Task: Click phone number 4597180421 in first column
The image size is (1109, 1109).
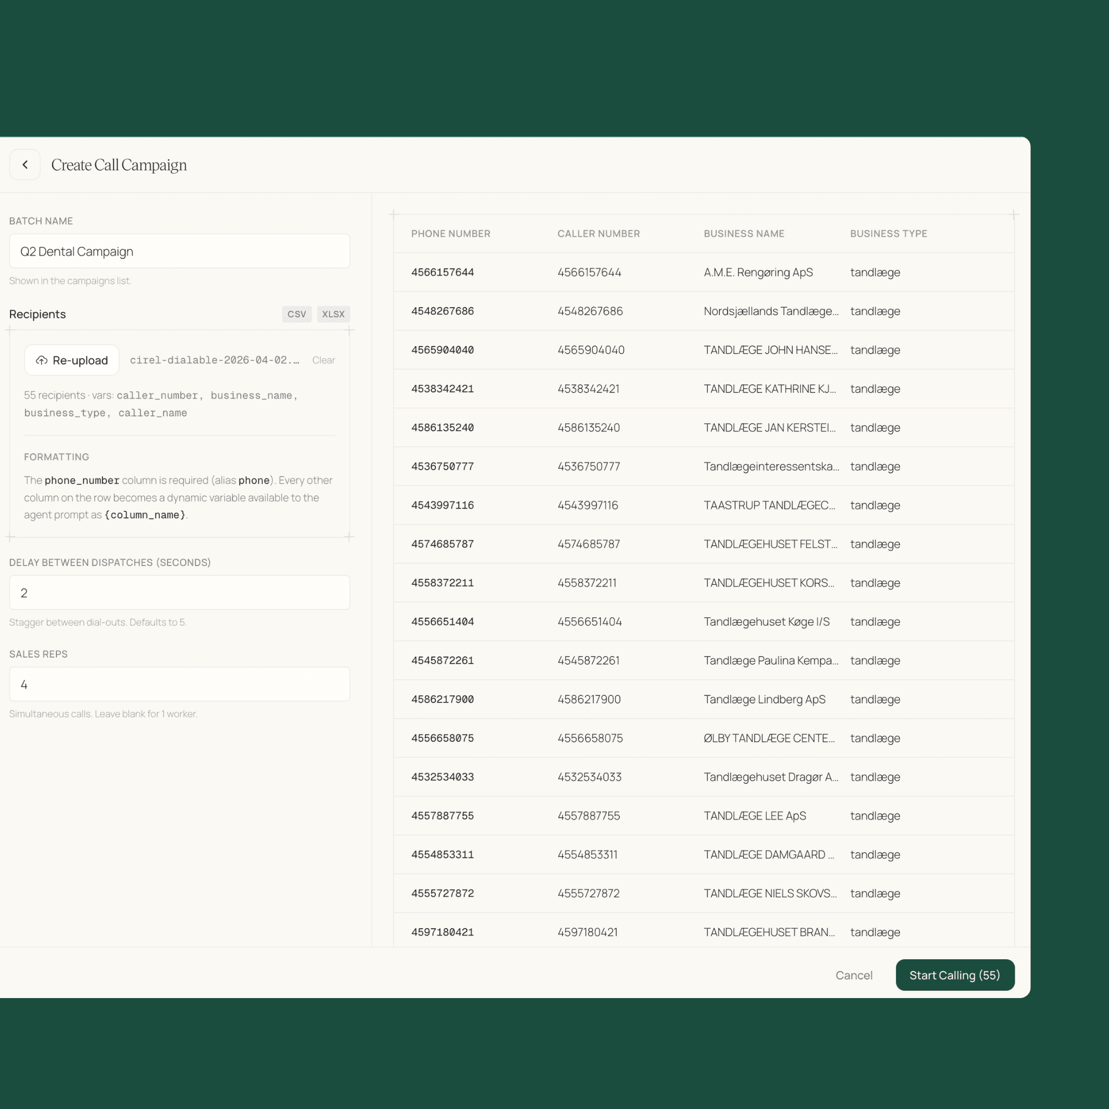Action: click(x=442, y=932)
